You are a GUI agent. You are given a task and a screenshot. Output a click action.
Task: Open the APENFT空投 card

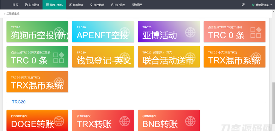(103, 31)
